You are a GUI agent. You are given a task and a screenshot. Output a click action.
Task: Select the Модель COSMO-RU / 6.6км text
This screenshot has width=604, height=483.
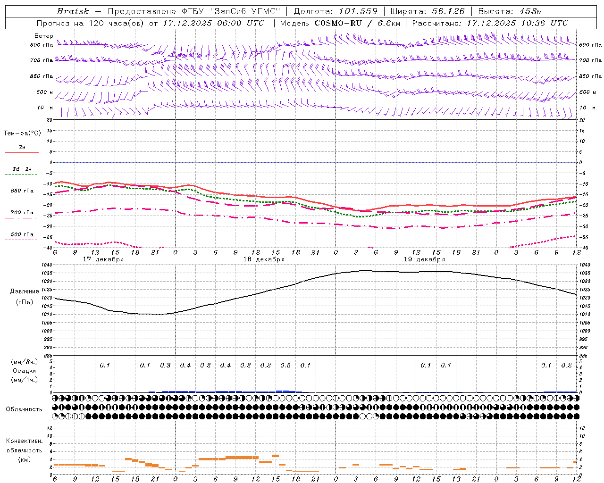(x=339, y=23)
